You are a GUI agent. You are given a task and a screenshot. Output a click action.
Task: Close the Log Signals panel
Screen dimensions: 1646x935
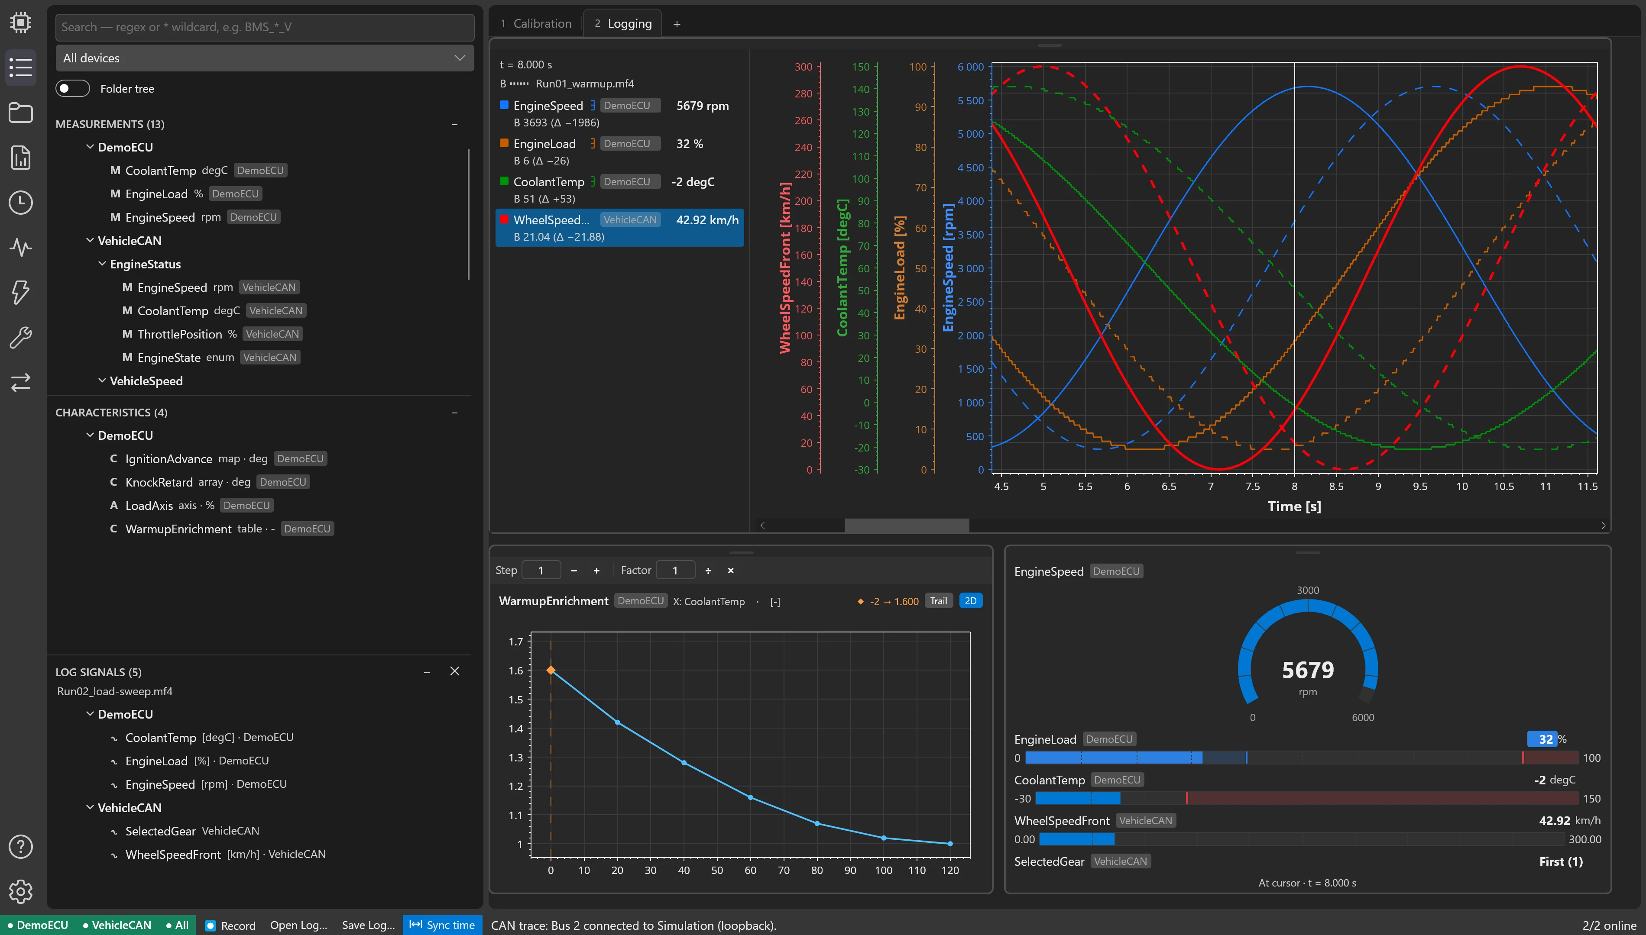(x=455, y=671)
